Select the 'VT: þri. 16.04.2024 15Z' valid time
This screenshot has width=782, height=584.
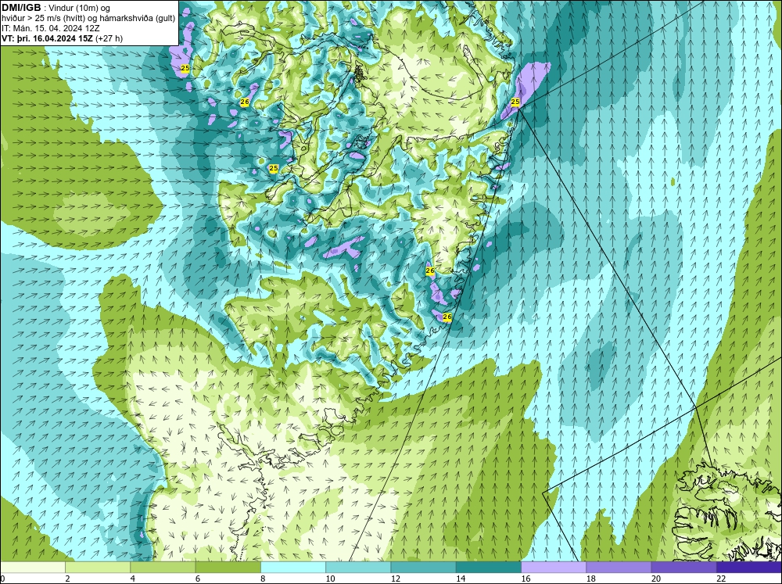(x=47, y=38)
